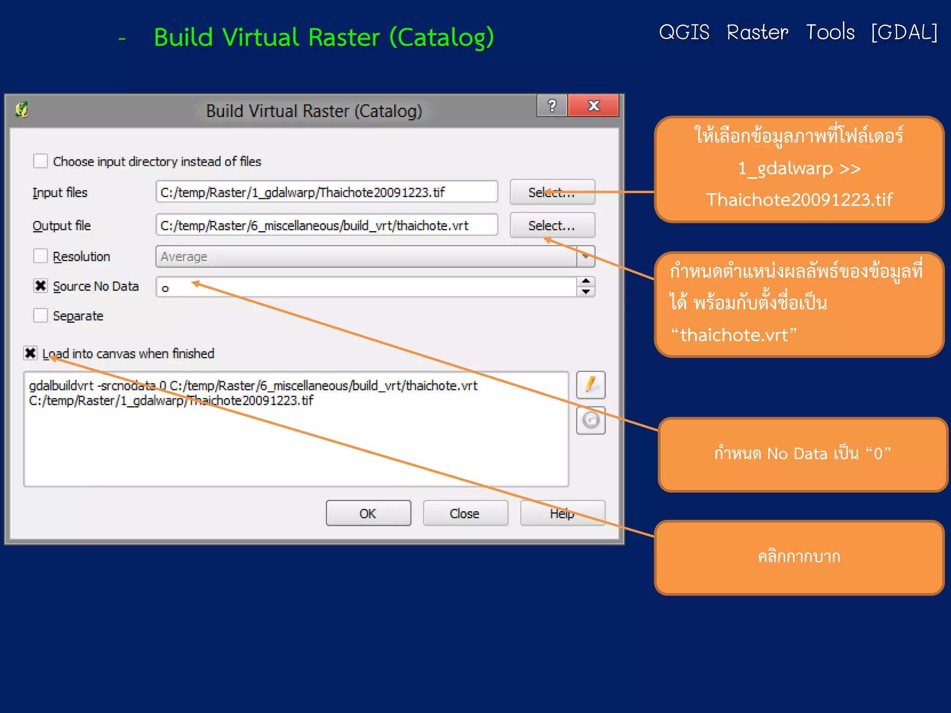Toggle the Resolution checkbox
This screenshot has width=951, height=713.
coord(40,256)
